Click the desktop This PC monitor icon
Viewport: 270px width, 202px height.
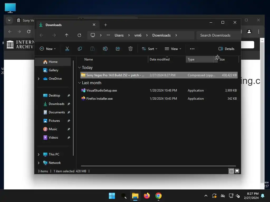coord(10,8)
